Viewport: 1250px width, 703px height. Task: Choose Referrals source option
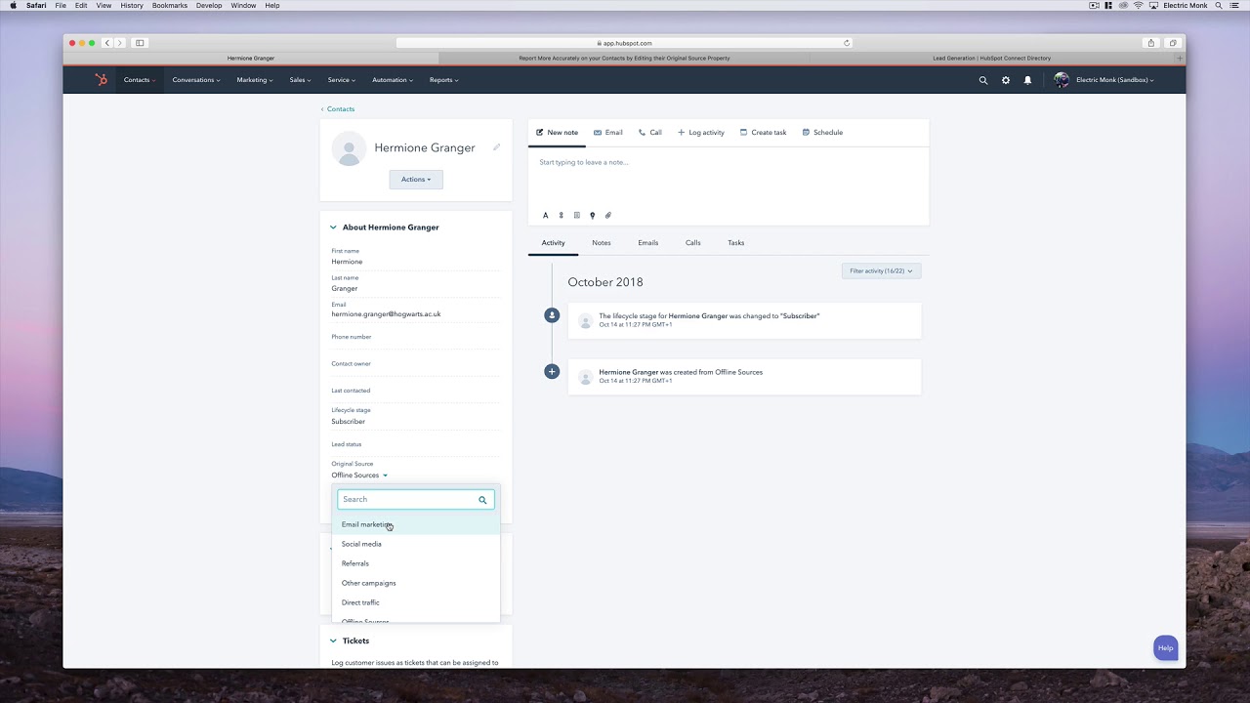[x=416, y=563]
